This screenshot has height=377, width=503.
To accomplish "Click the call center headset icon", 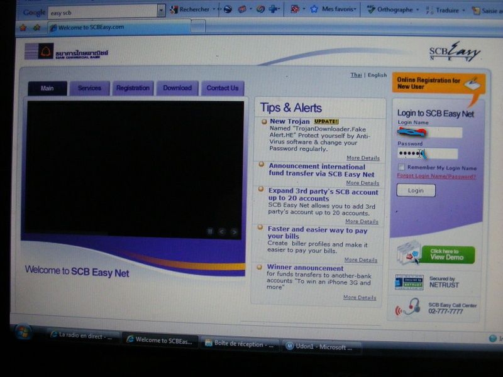I will (408, 307).
